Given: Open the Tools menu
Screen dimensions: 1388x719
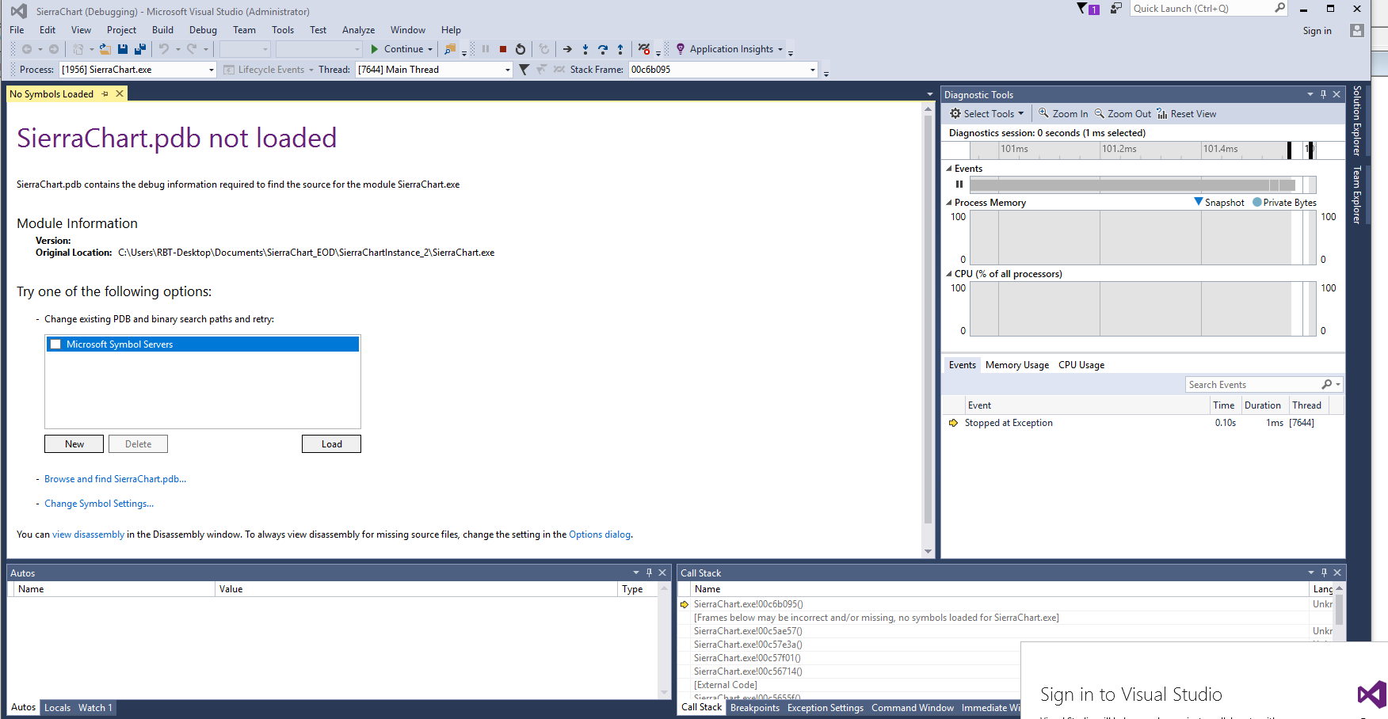Looking at the screenshot, I should [x=283, y=30].
